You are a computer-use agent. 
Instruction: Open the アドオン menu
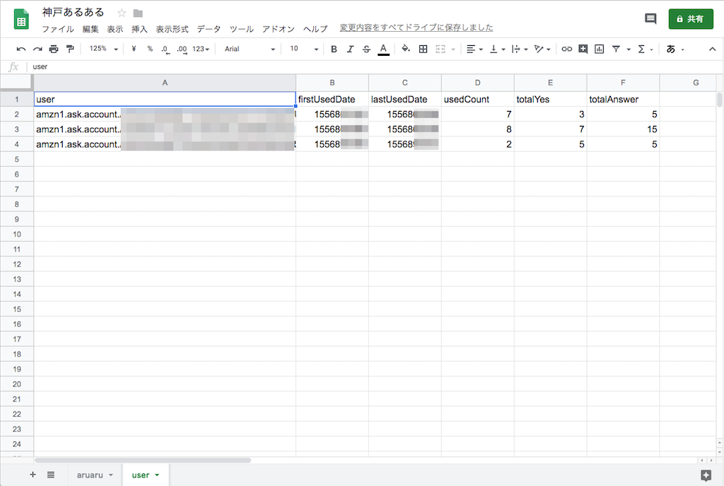[x=279, y=29]
